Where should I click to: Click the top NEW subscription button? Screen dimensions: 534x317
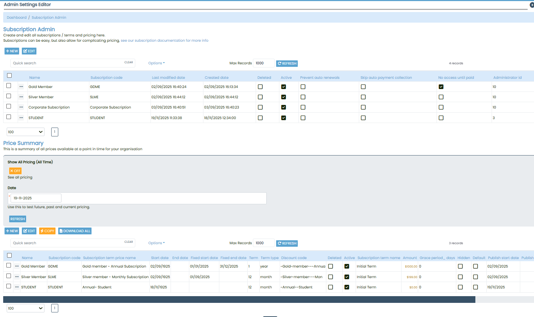(x=12, y=51)
